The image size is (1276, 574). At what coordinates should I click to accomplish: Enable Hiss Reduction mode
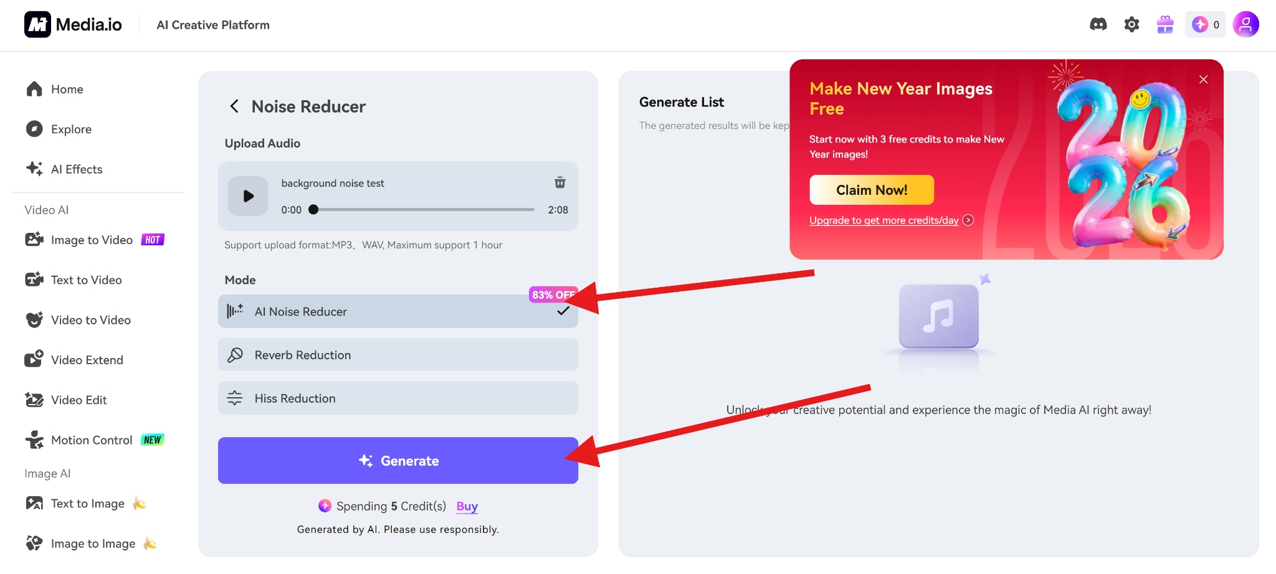coord(398,398)
